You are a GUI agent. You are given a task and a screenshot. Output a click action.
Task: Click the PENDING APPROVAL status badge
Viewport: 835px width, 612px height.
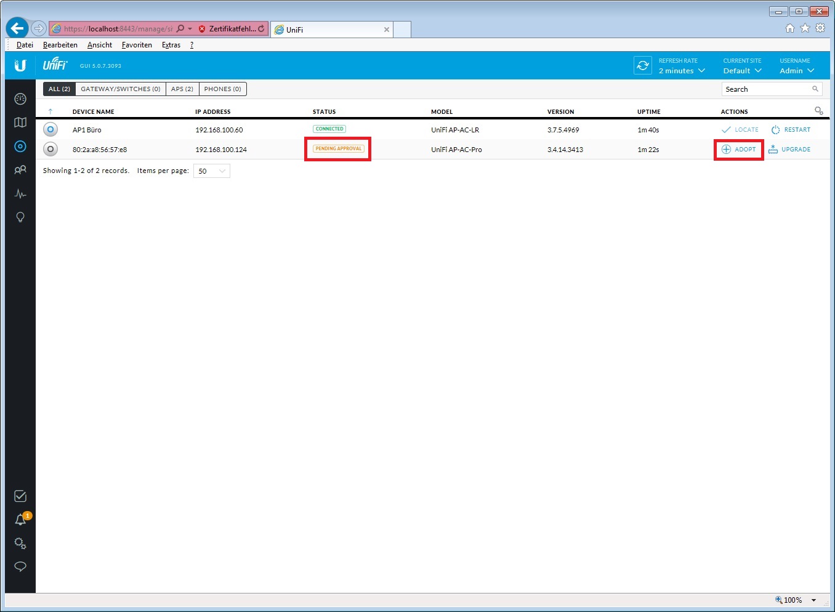(x=339, y=148)
